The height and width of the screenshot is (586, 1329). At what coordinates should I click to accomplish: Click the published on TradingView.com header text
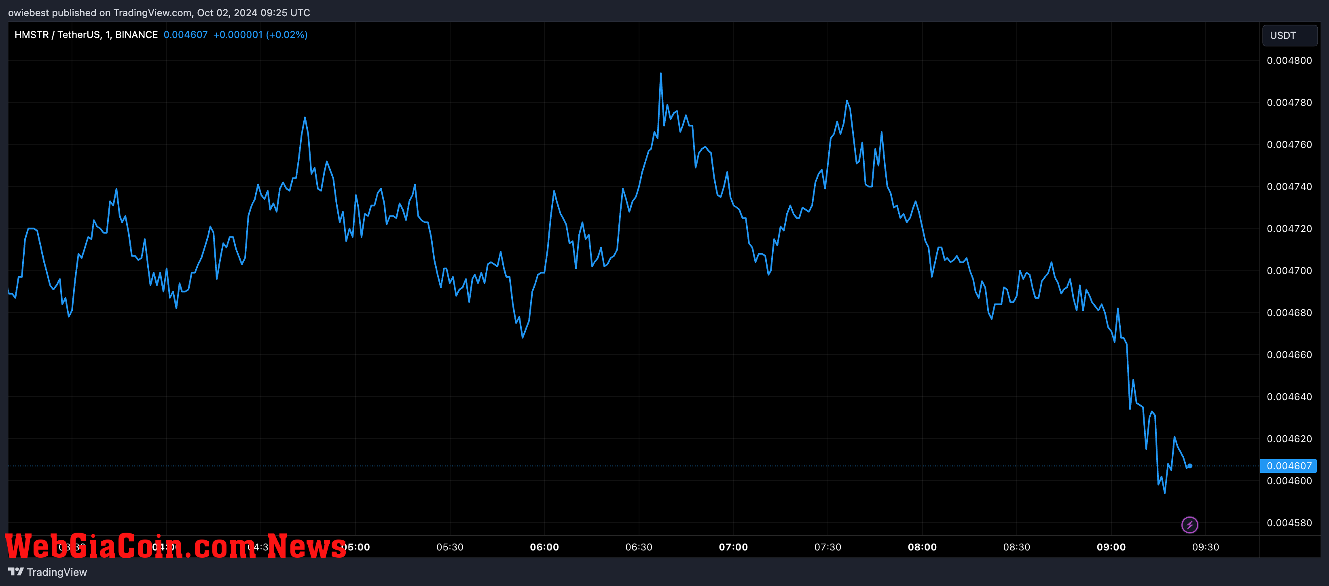(x=159, y=13)
